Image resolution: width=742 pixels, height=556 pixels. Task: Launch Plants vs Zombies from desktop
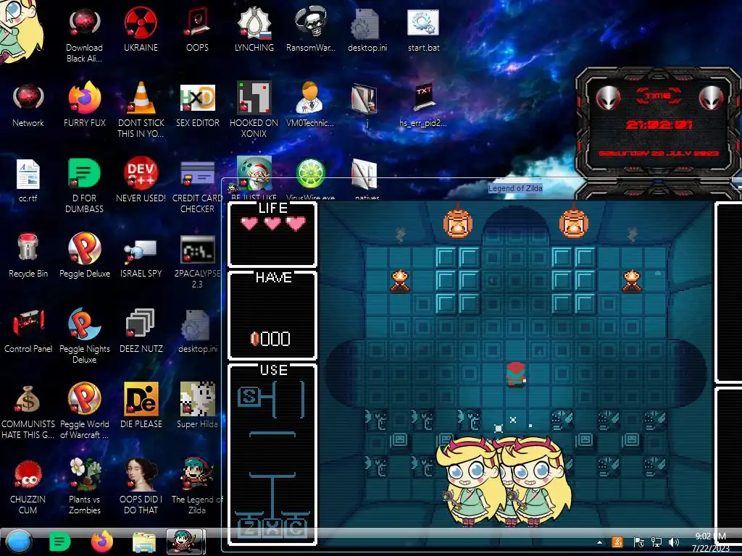pyautogui.click(x=84, y=487)
